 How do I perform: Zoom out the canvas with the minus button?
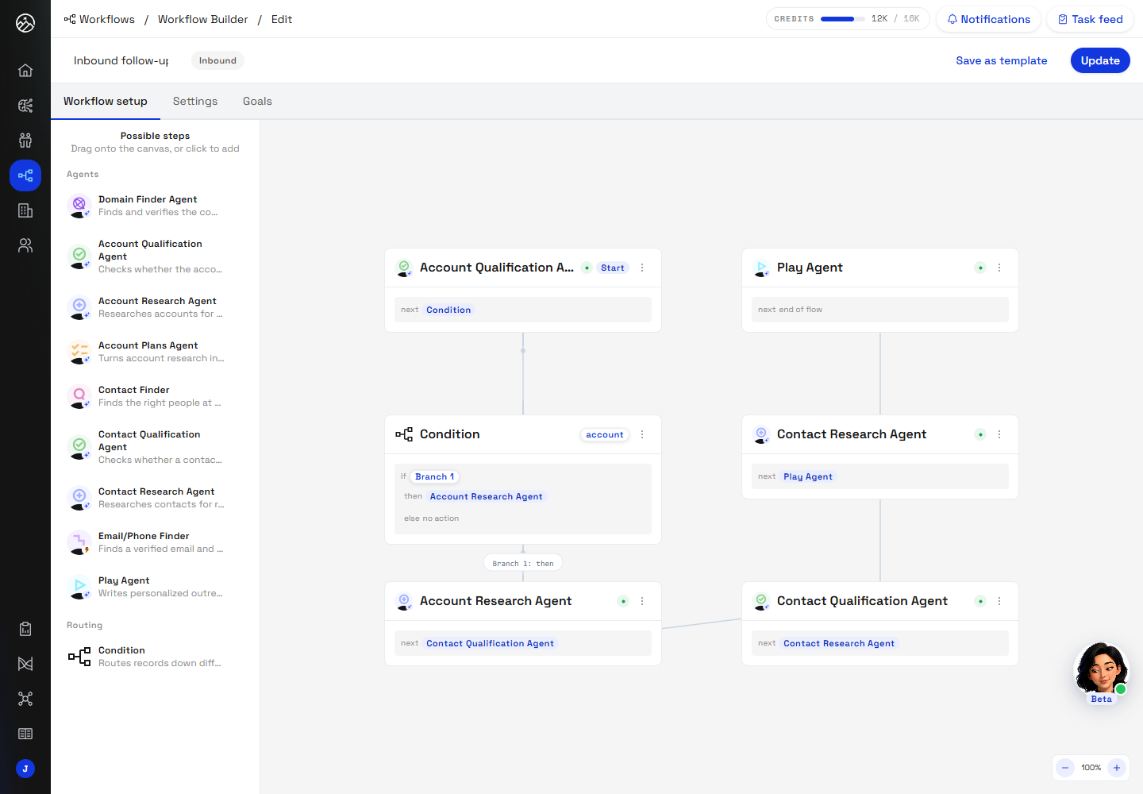tap(1065, 768)
